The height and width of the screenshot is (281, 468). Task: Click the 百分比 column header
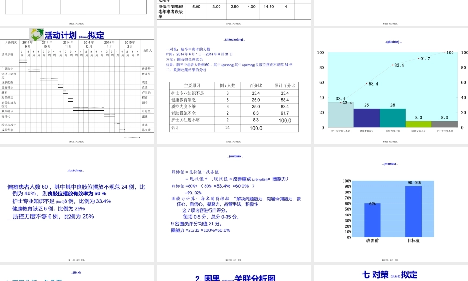(256, 85)
